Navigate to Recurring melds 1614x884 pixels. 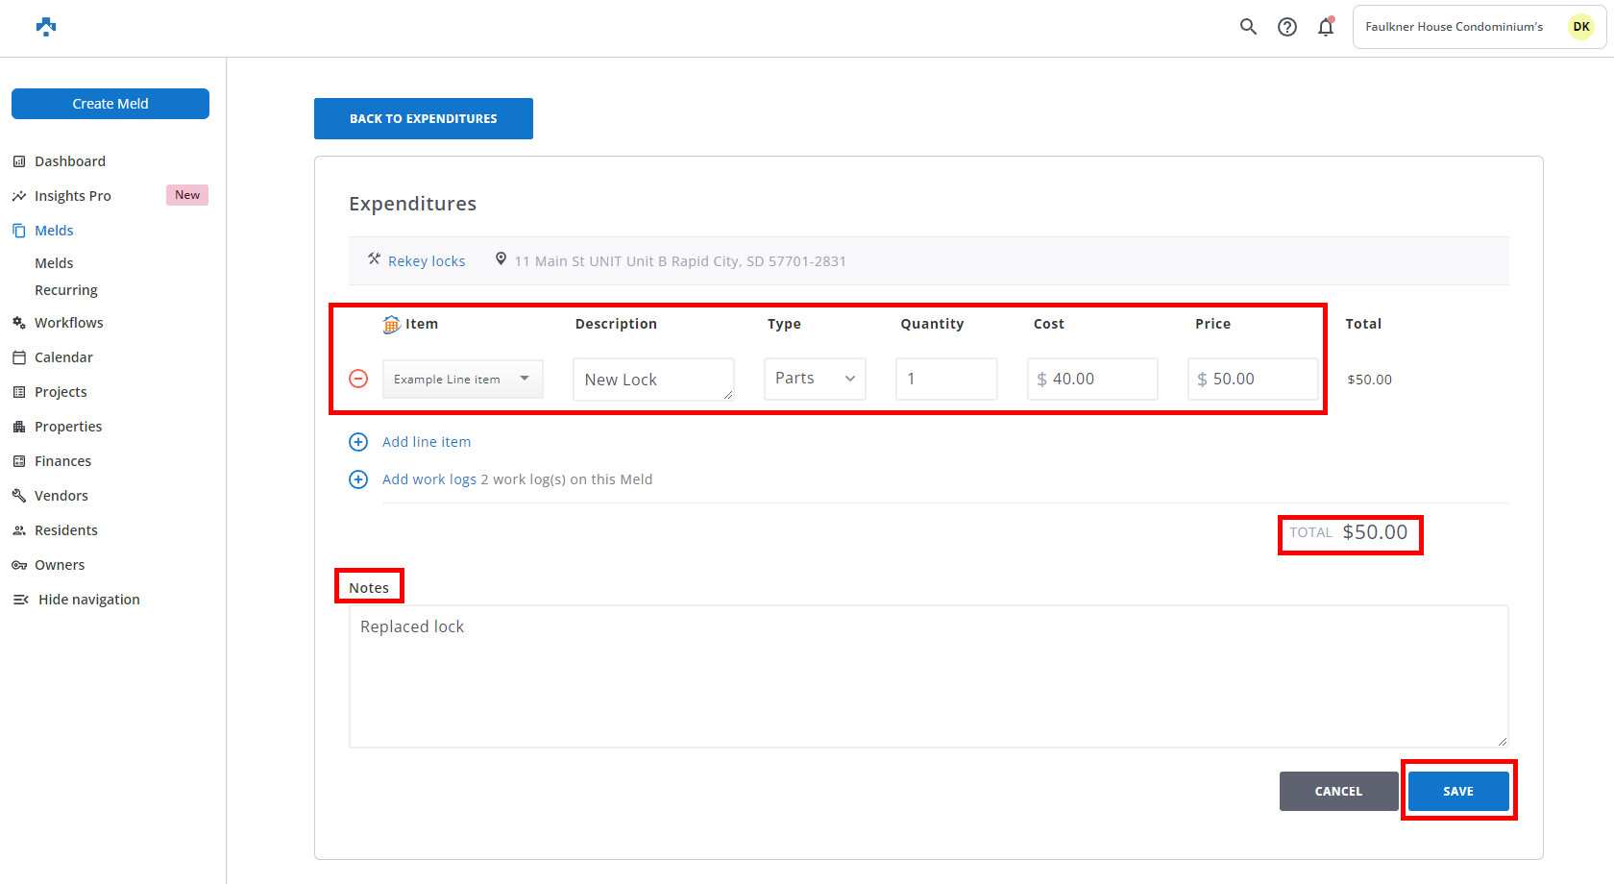pos(66,290)
